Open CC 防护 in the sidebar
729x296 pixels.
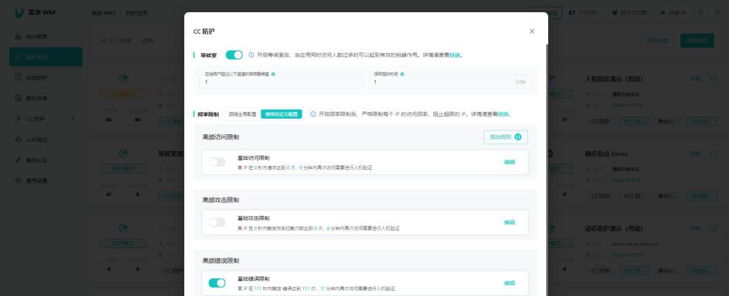point(46,119)
